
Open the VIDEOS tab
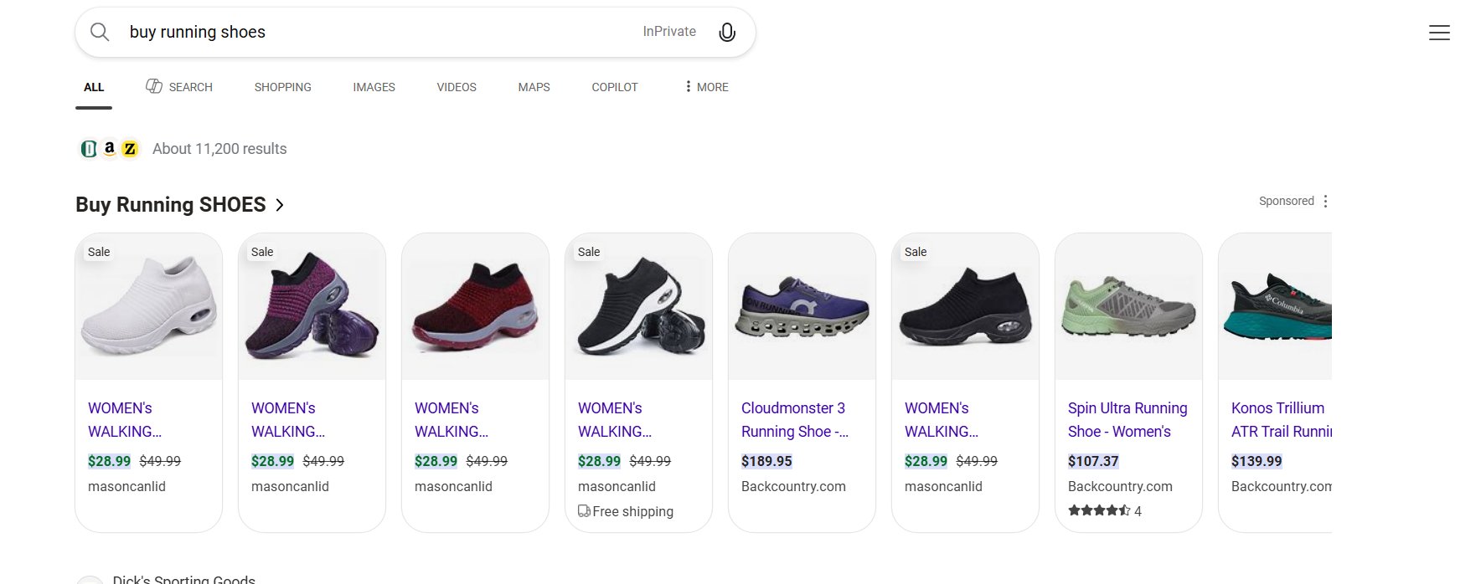coord(457,87)
